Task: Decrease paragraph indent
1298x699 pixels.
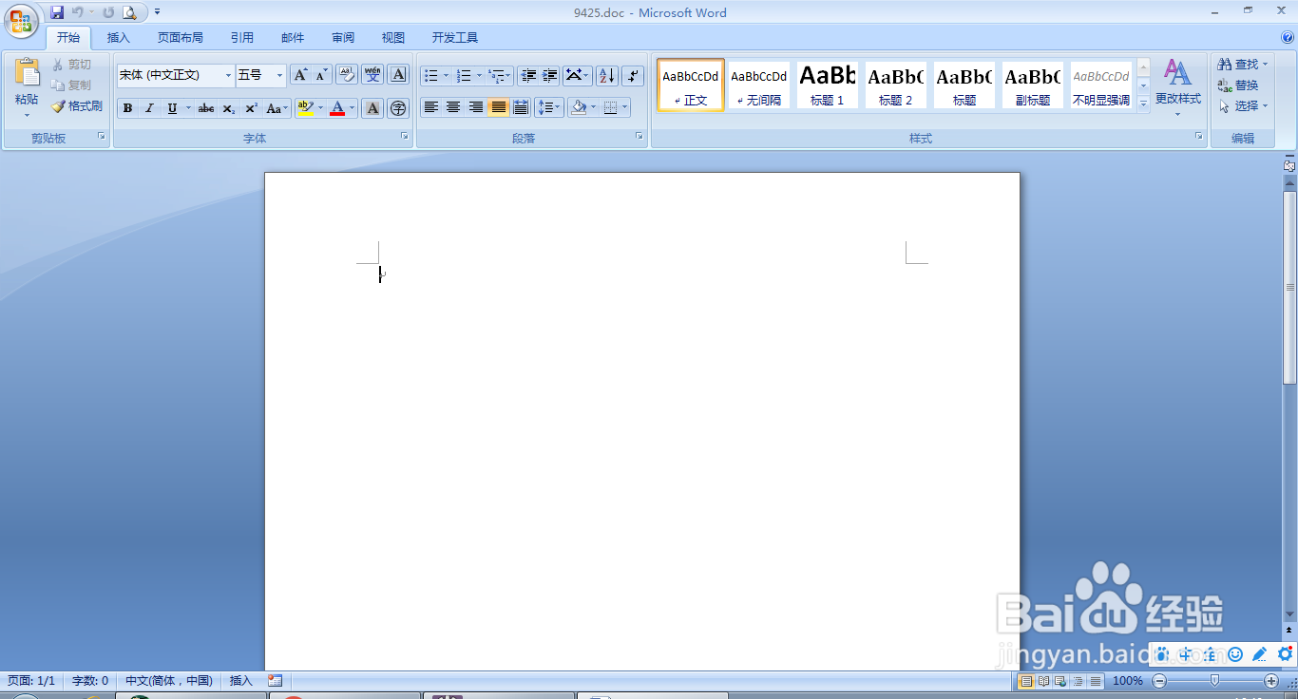Action: (528, 75)
